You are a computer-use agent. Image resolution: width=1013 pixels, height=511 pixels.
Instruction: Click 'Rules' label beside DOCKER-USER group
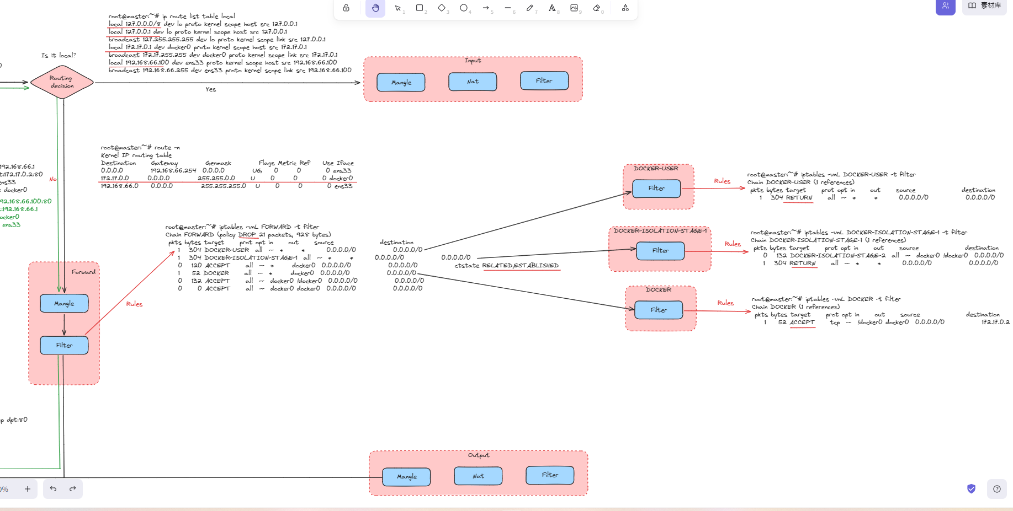tap(722, 181)
